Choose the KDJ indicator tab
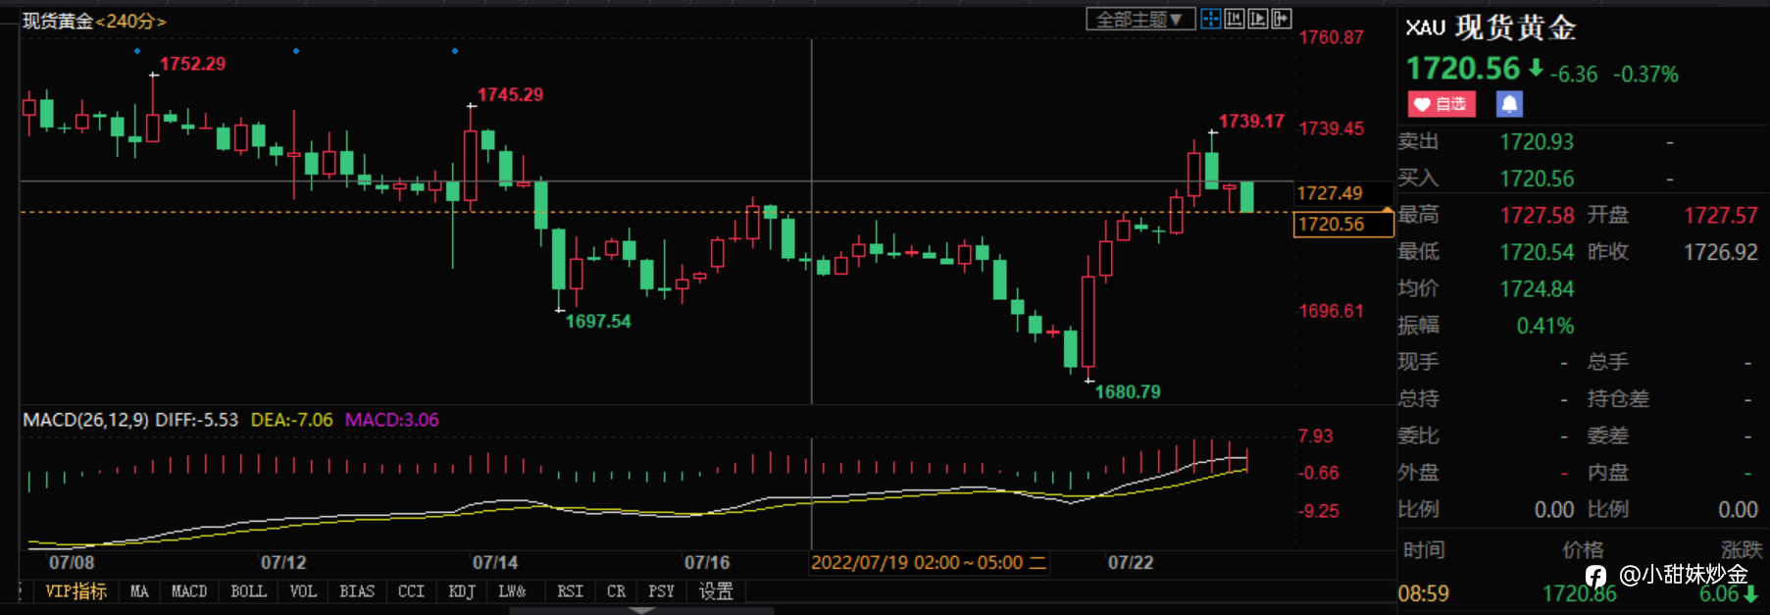The height and width of the screenshot is (615, 1770). point(462,591)
